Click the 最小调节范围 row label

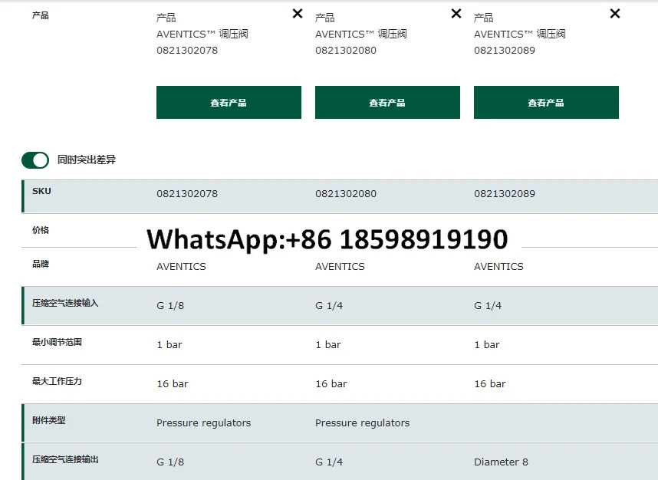[x=57, y=342]
